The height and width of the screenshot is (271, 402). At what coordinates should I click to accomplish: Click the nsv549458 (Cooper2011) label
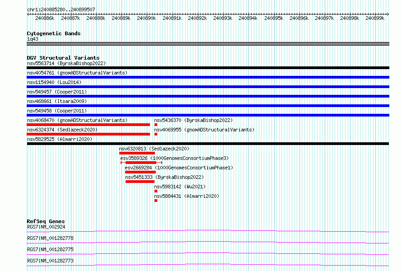pyautogui.click(x=57, y=111)
